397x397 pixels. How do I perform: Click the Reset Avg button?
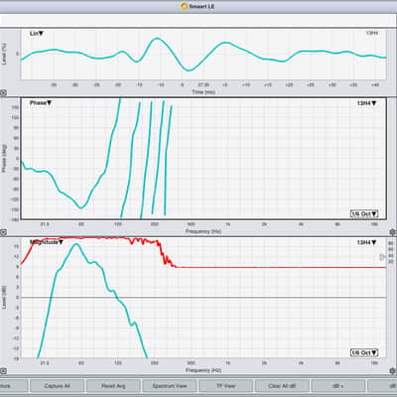coord(113,386)
